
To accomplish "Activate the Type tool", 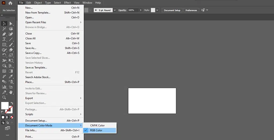I will (x=4, y=39).
